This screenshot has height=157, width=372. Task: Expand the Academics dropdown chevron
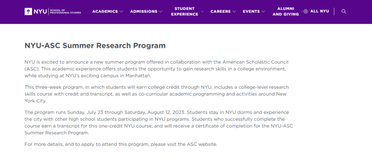121,12
